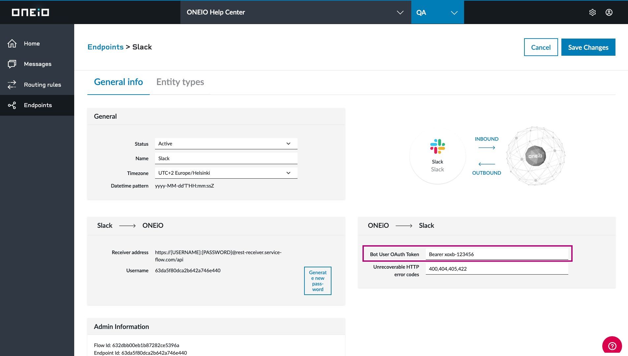Click the Slack logo in diagram
Screen dimensions: 628x356
437,146
